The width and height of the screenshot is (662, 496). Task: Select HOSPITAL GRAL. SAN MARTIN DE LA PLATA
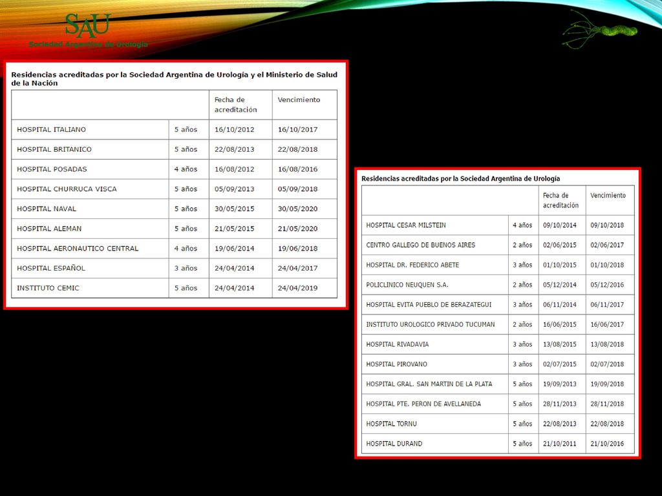tap(429, 384)
